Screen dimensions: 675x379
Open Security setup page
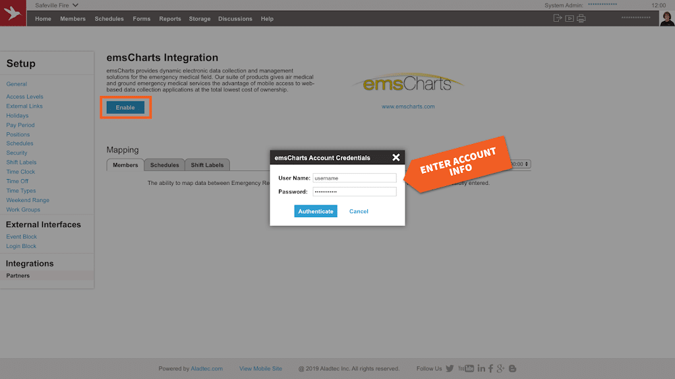[16, 153]
